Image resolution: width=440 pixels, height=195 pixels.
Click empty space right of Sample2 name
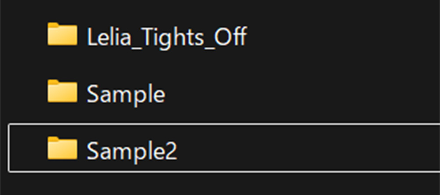click(309, 148)
